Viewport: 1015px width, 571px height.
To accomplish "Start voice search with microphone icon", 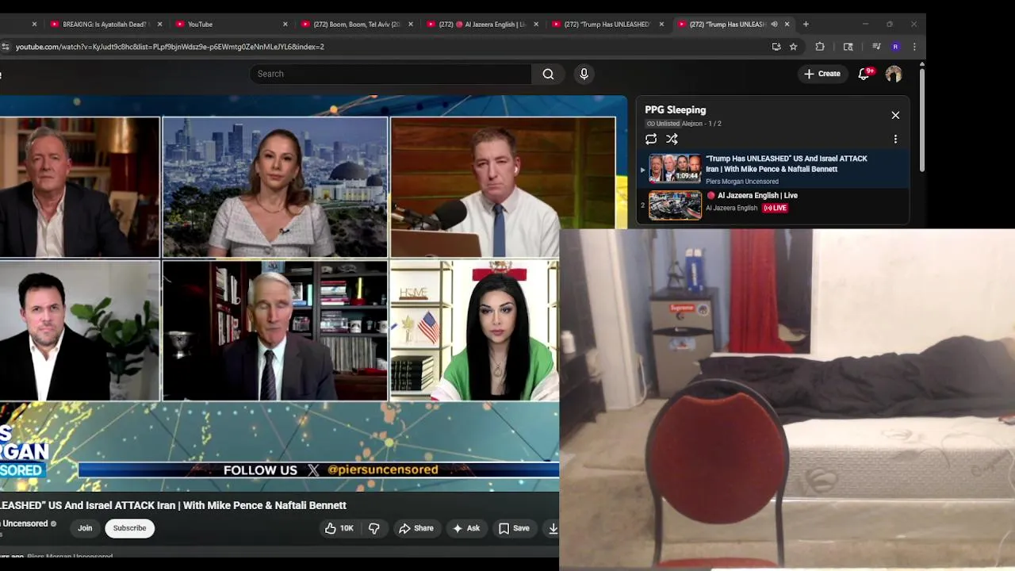I will (x=584, y=74).
